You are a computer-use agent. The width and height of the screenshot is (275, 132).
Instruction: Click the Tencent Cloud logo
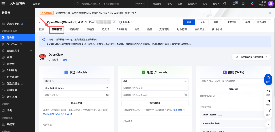pyautogui.click(x=18, y=4)
